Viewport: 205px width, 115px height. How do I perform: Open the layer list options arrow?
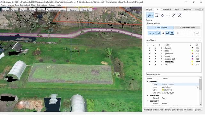[201, 40]
